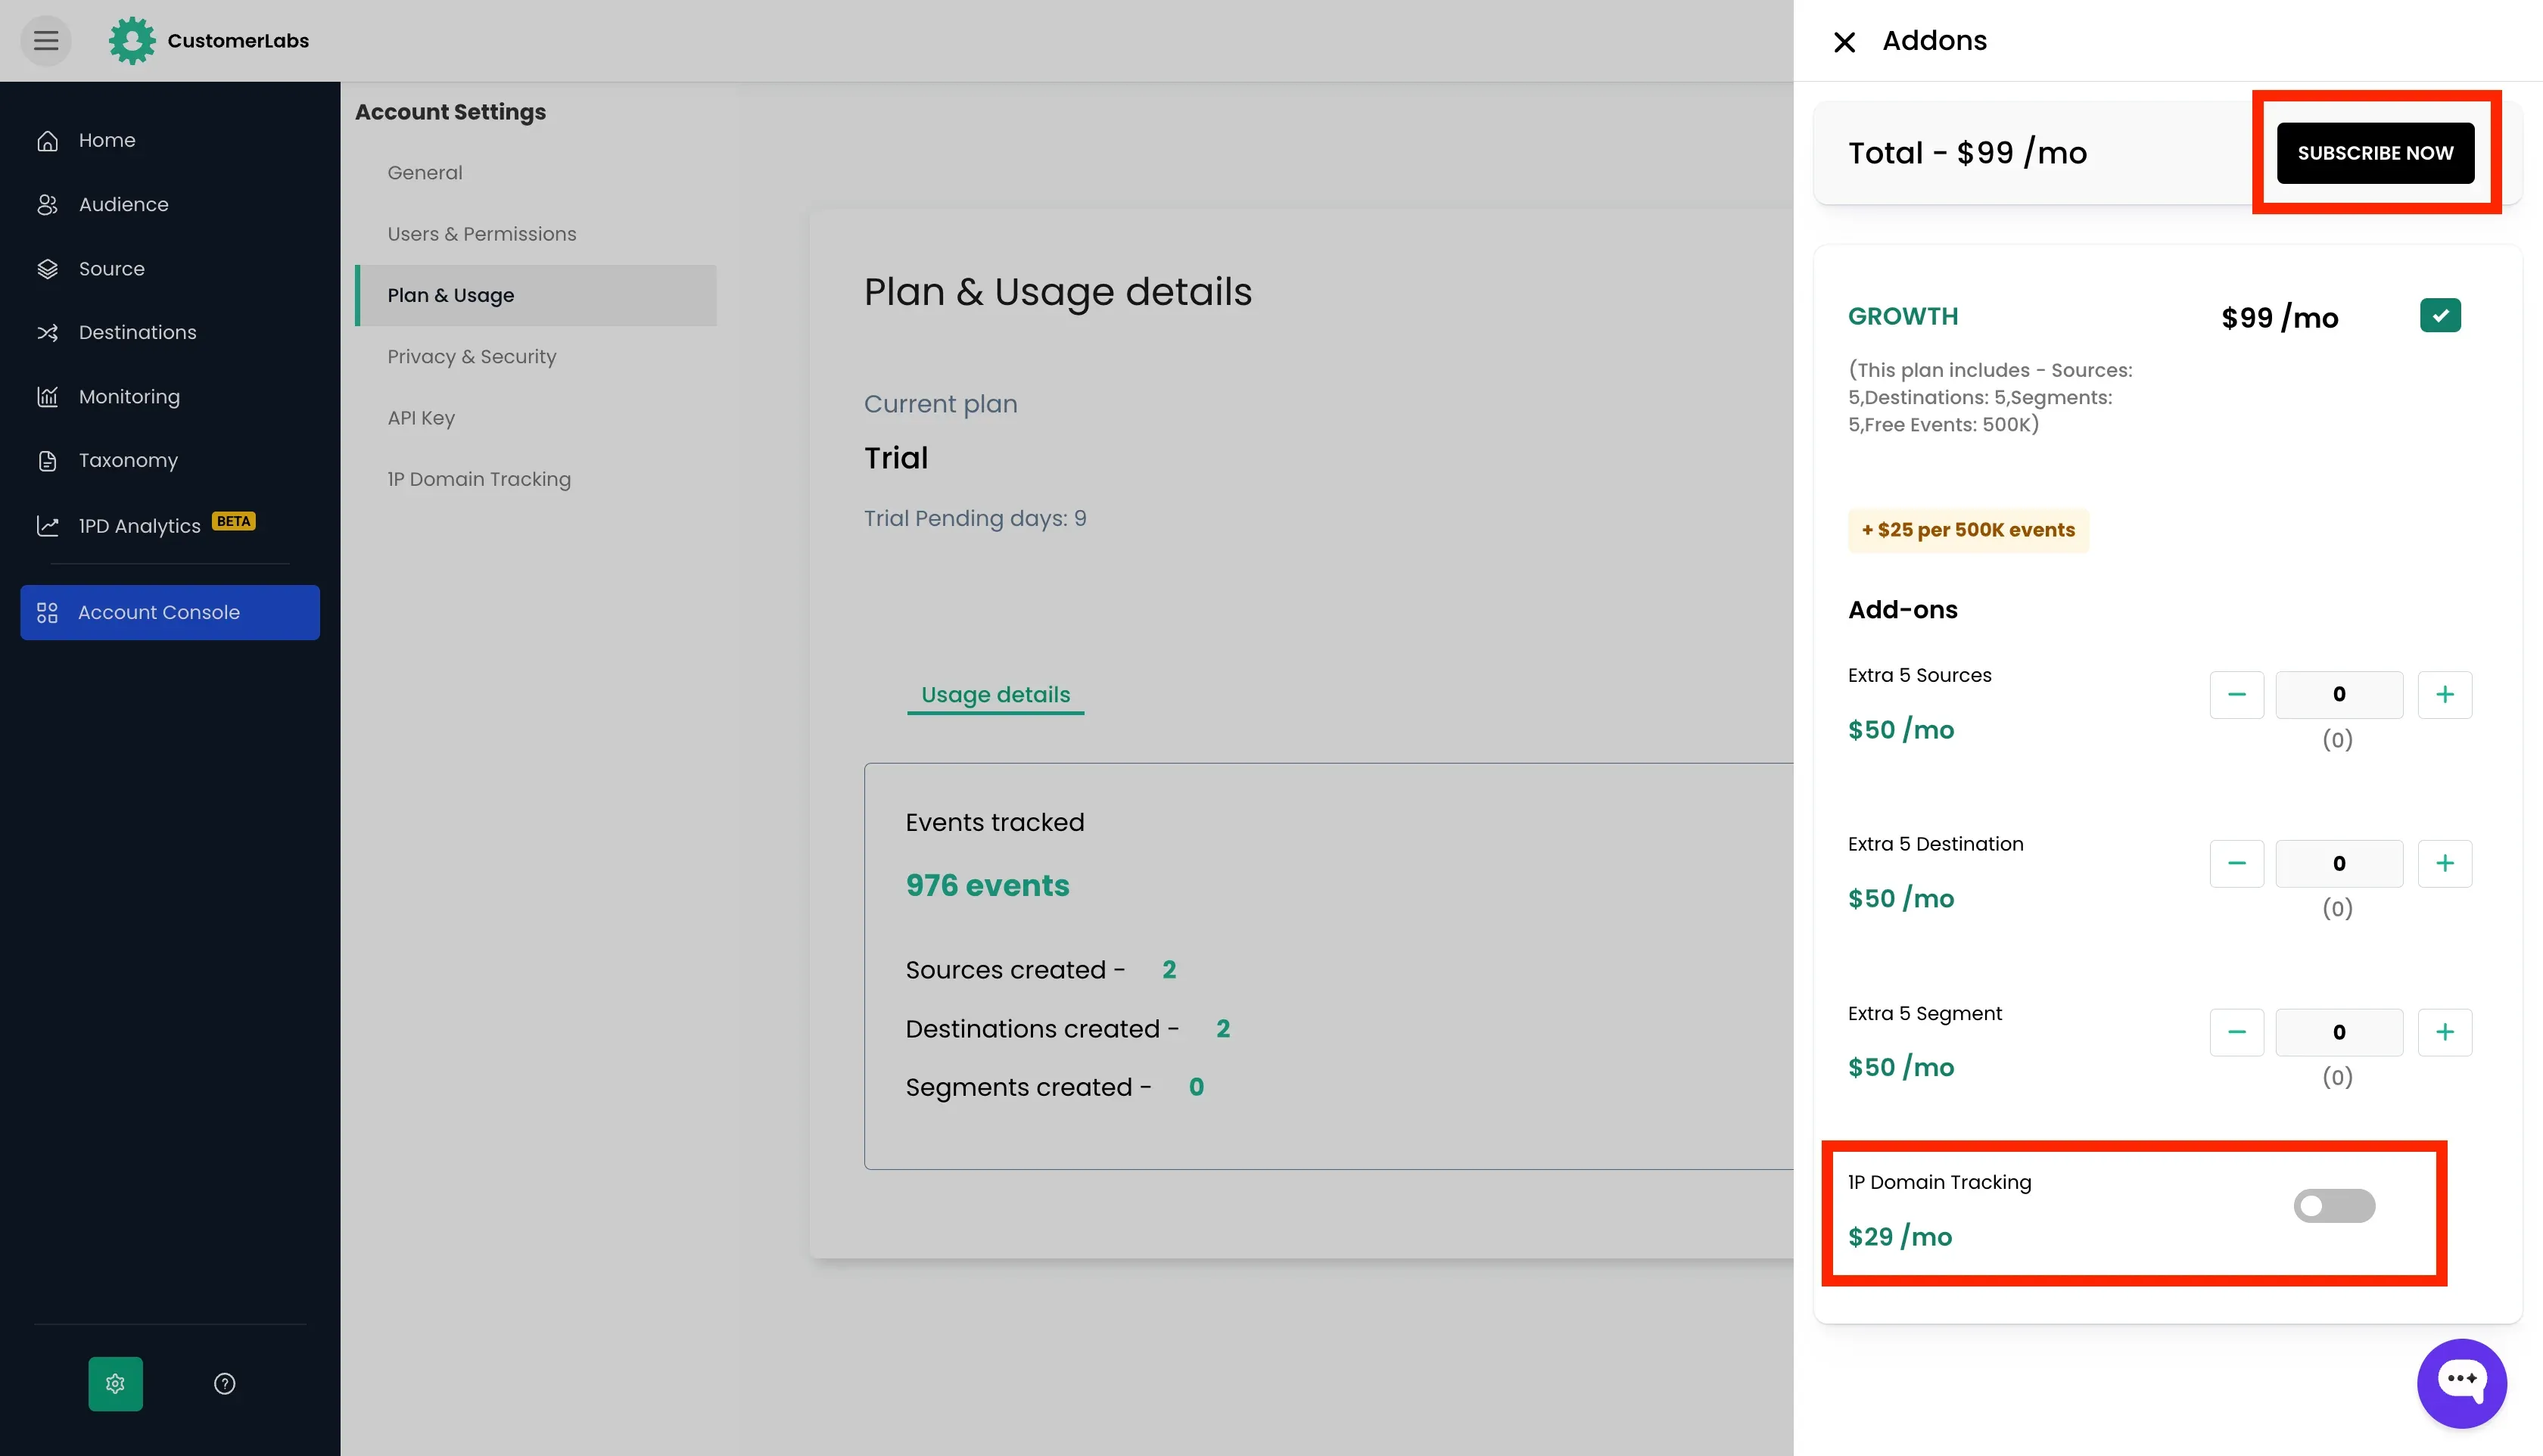Click Total - $99 /mo text

[x=1967, y=153]
